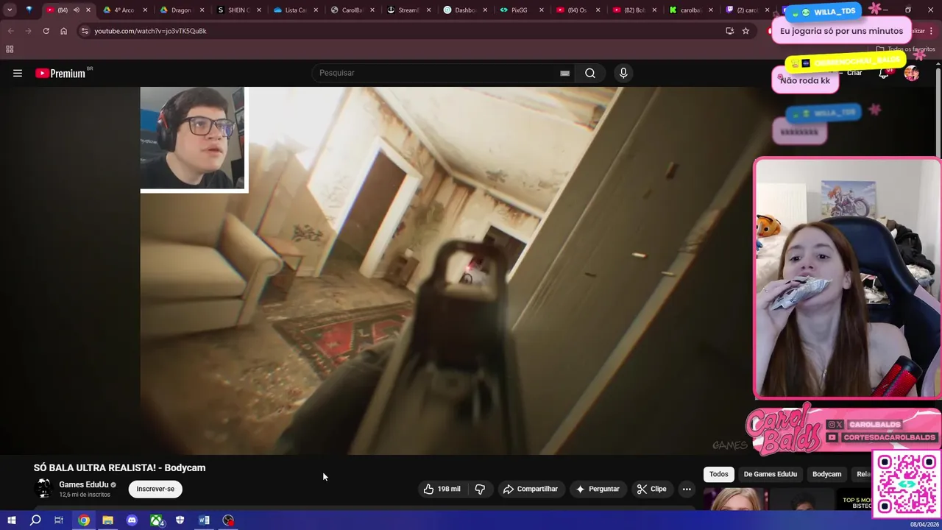Viewport: 942px width, 530px height.
Task: Select the Todos filter chip
Action: point(719,474)
